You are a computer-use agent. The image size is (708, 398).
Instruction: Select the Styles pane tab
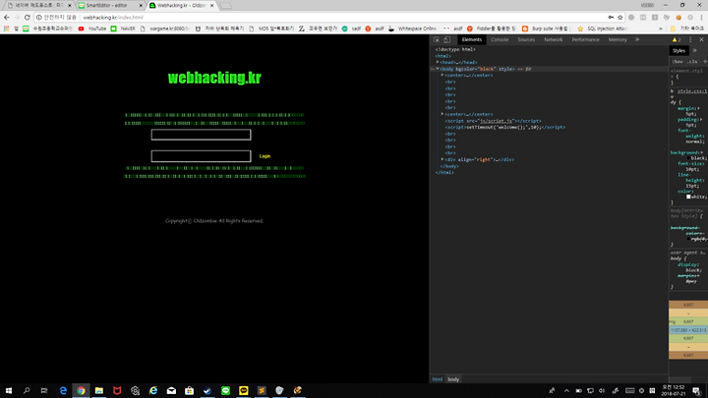[x=678, y=50]
